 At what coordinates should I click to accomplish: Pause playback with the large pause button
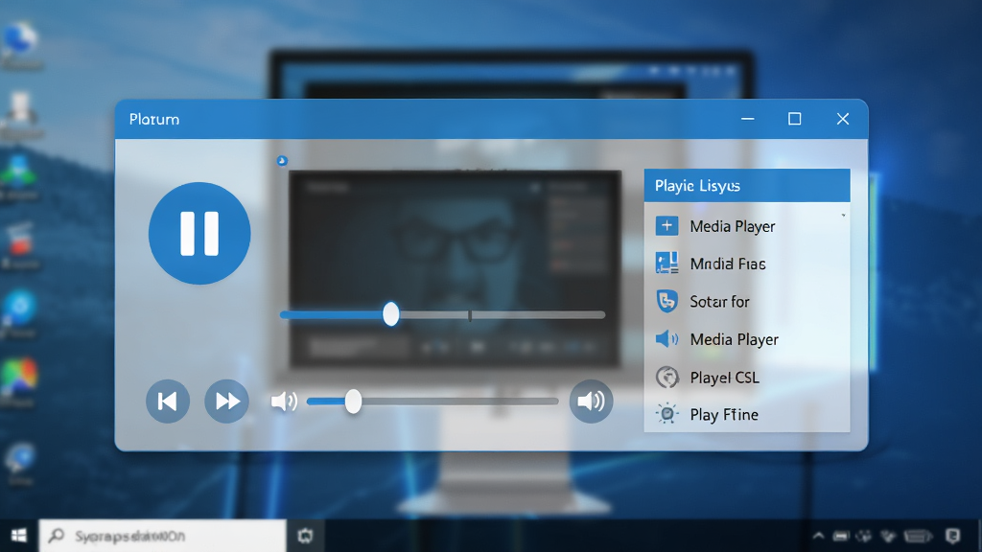[x=199, y=234]
